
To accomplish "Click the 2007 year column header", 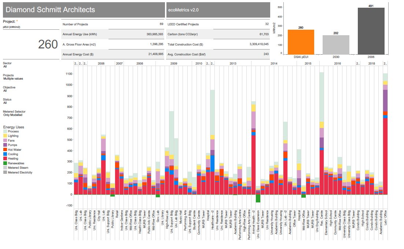I will point(119,63).
